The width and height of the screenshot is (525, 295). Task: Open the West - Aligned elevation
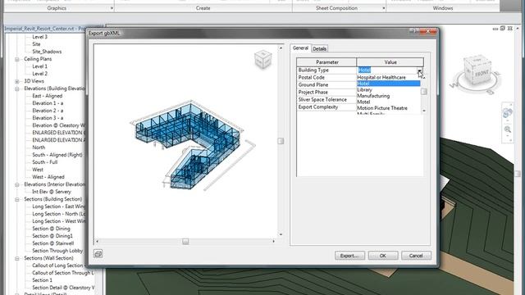[48, 177]
